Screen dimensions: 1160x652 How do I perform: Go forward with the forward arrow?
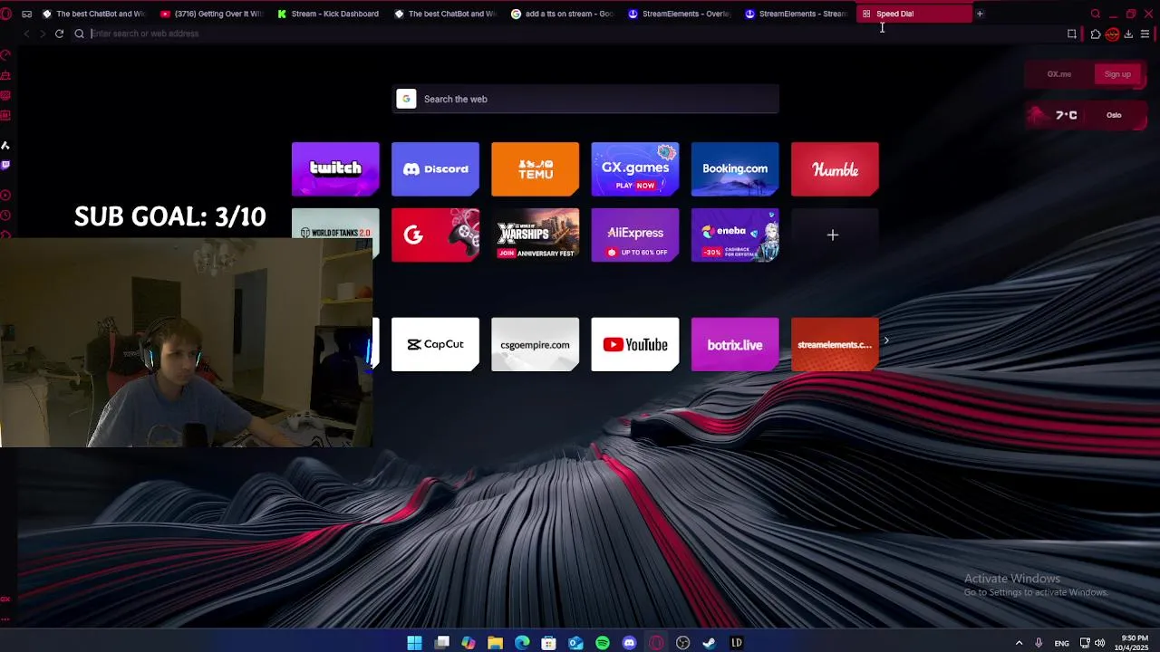pos(42,34)
